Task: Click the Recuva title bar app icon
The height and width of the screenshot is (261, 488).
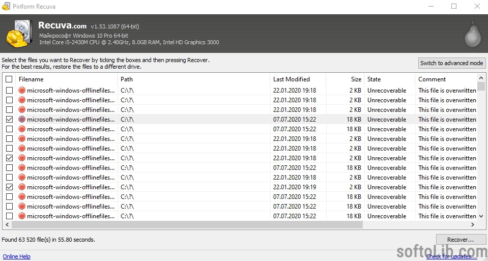Action: click(6, 6)
